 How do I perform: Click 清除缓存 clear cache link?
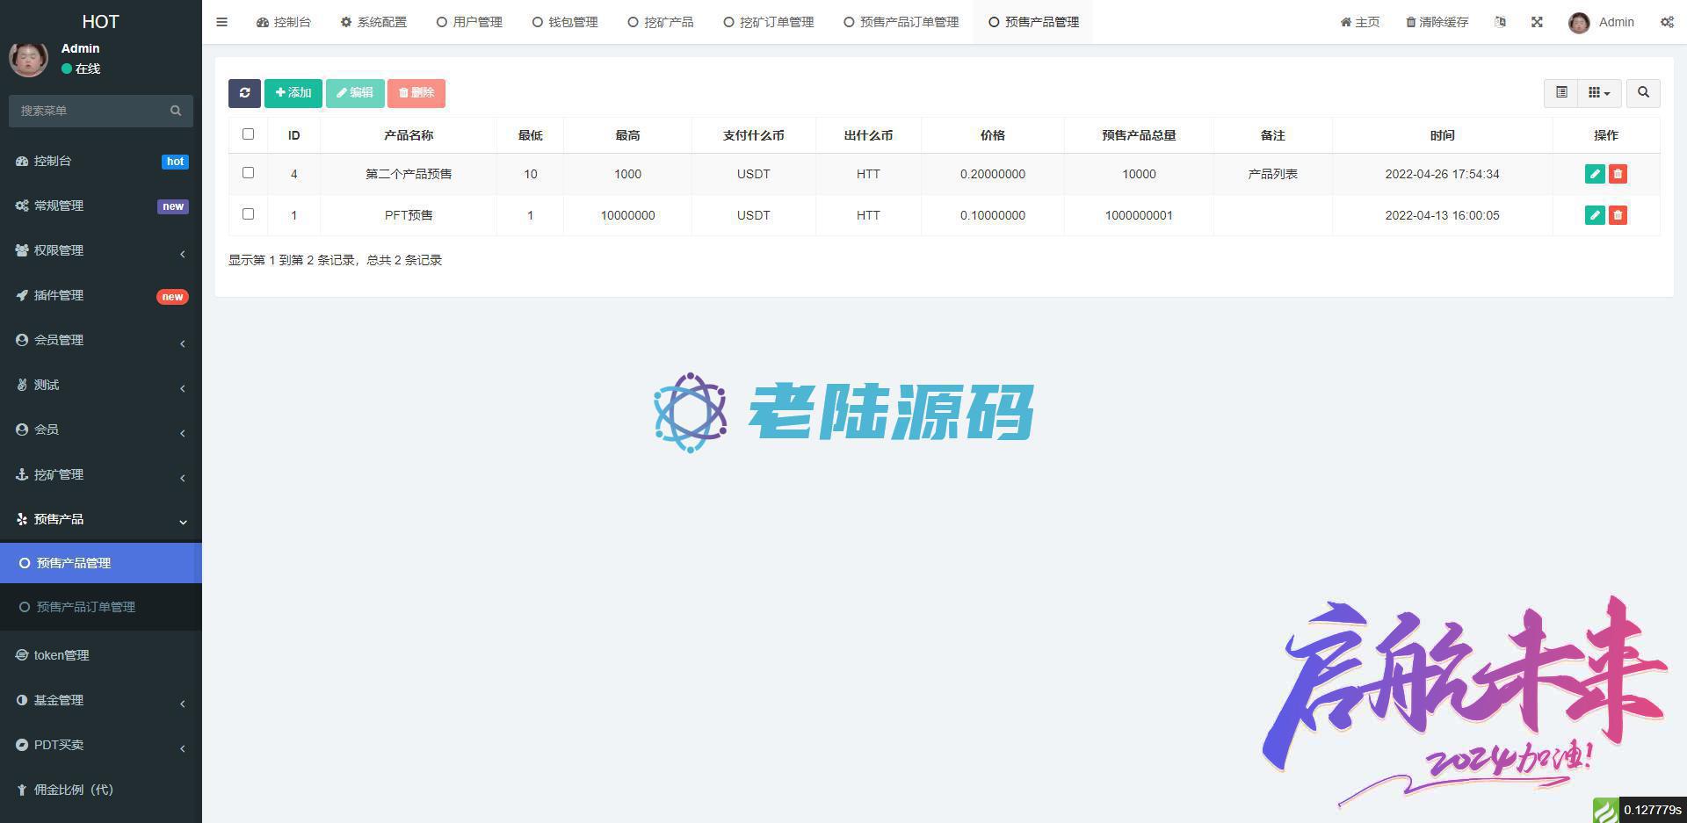1437,22
